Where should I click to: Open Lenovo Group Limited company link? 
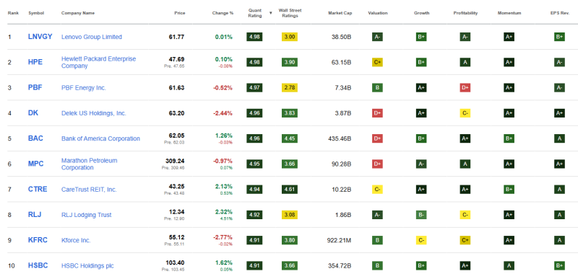coord(92,37)
